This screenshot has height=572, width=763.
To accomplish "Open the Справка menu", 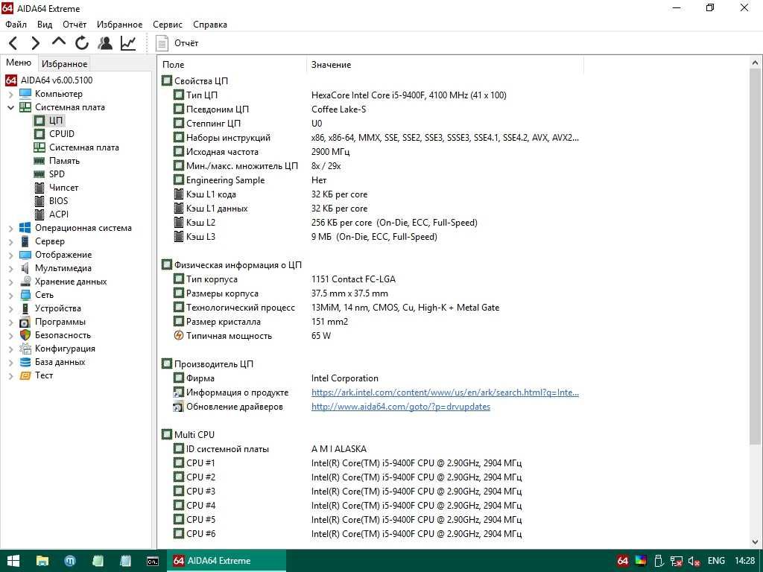I will pyautogui.click(x=209, y=25).
